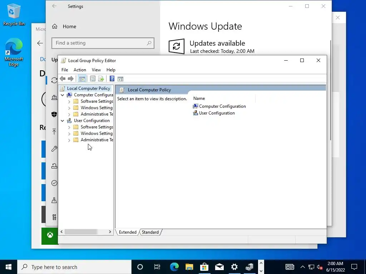Open the Windows Start menu
Viewport: 366px width, 274px height.
pyautogui.click(x=9, y=267)
